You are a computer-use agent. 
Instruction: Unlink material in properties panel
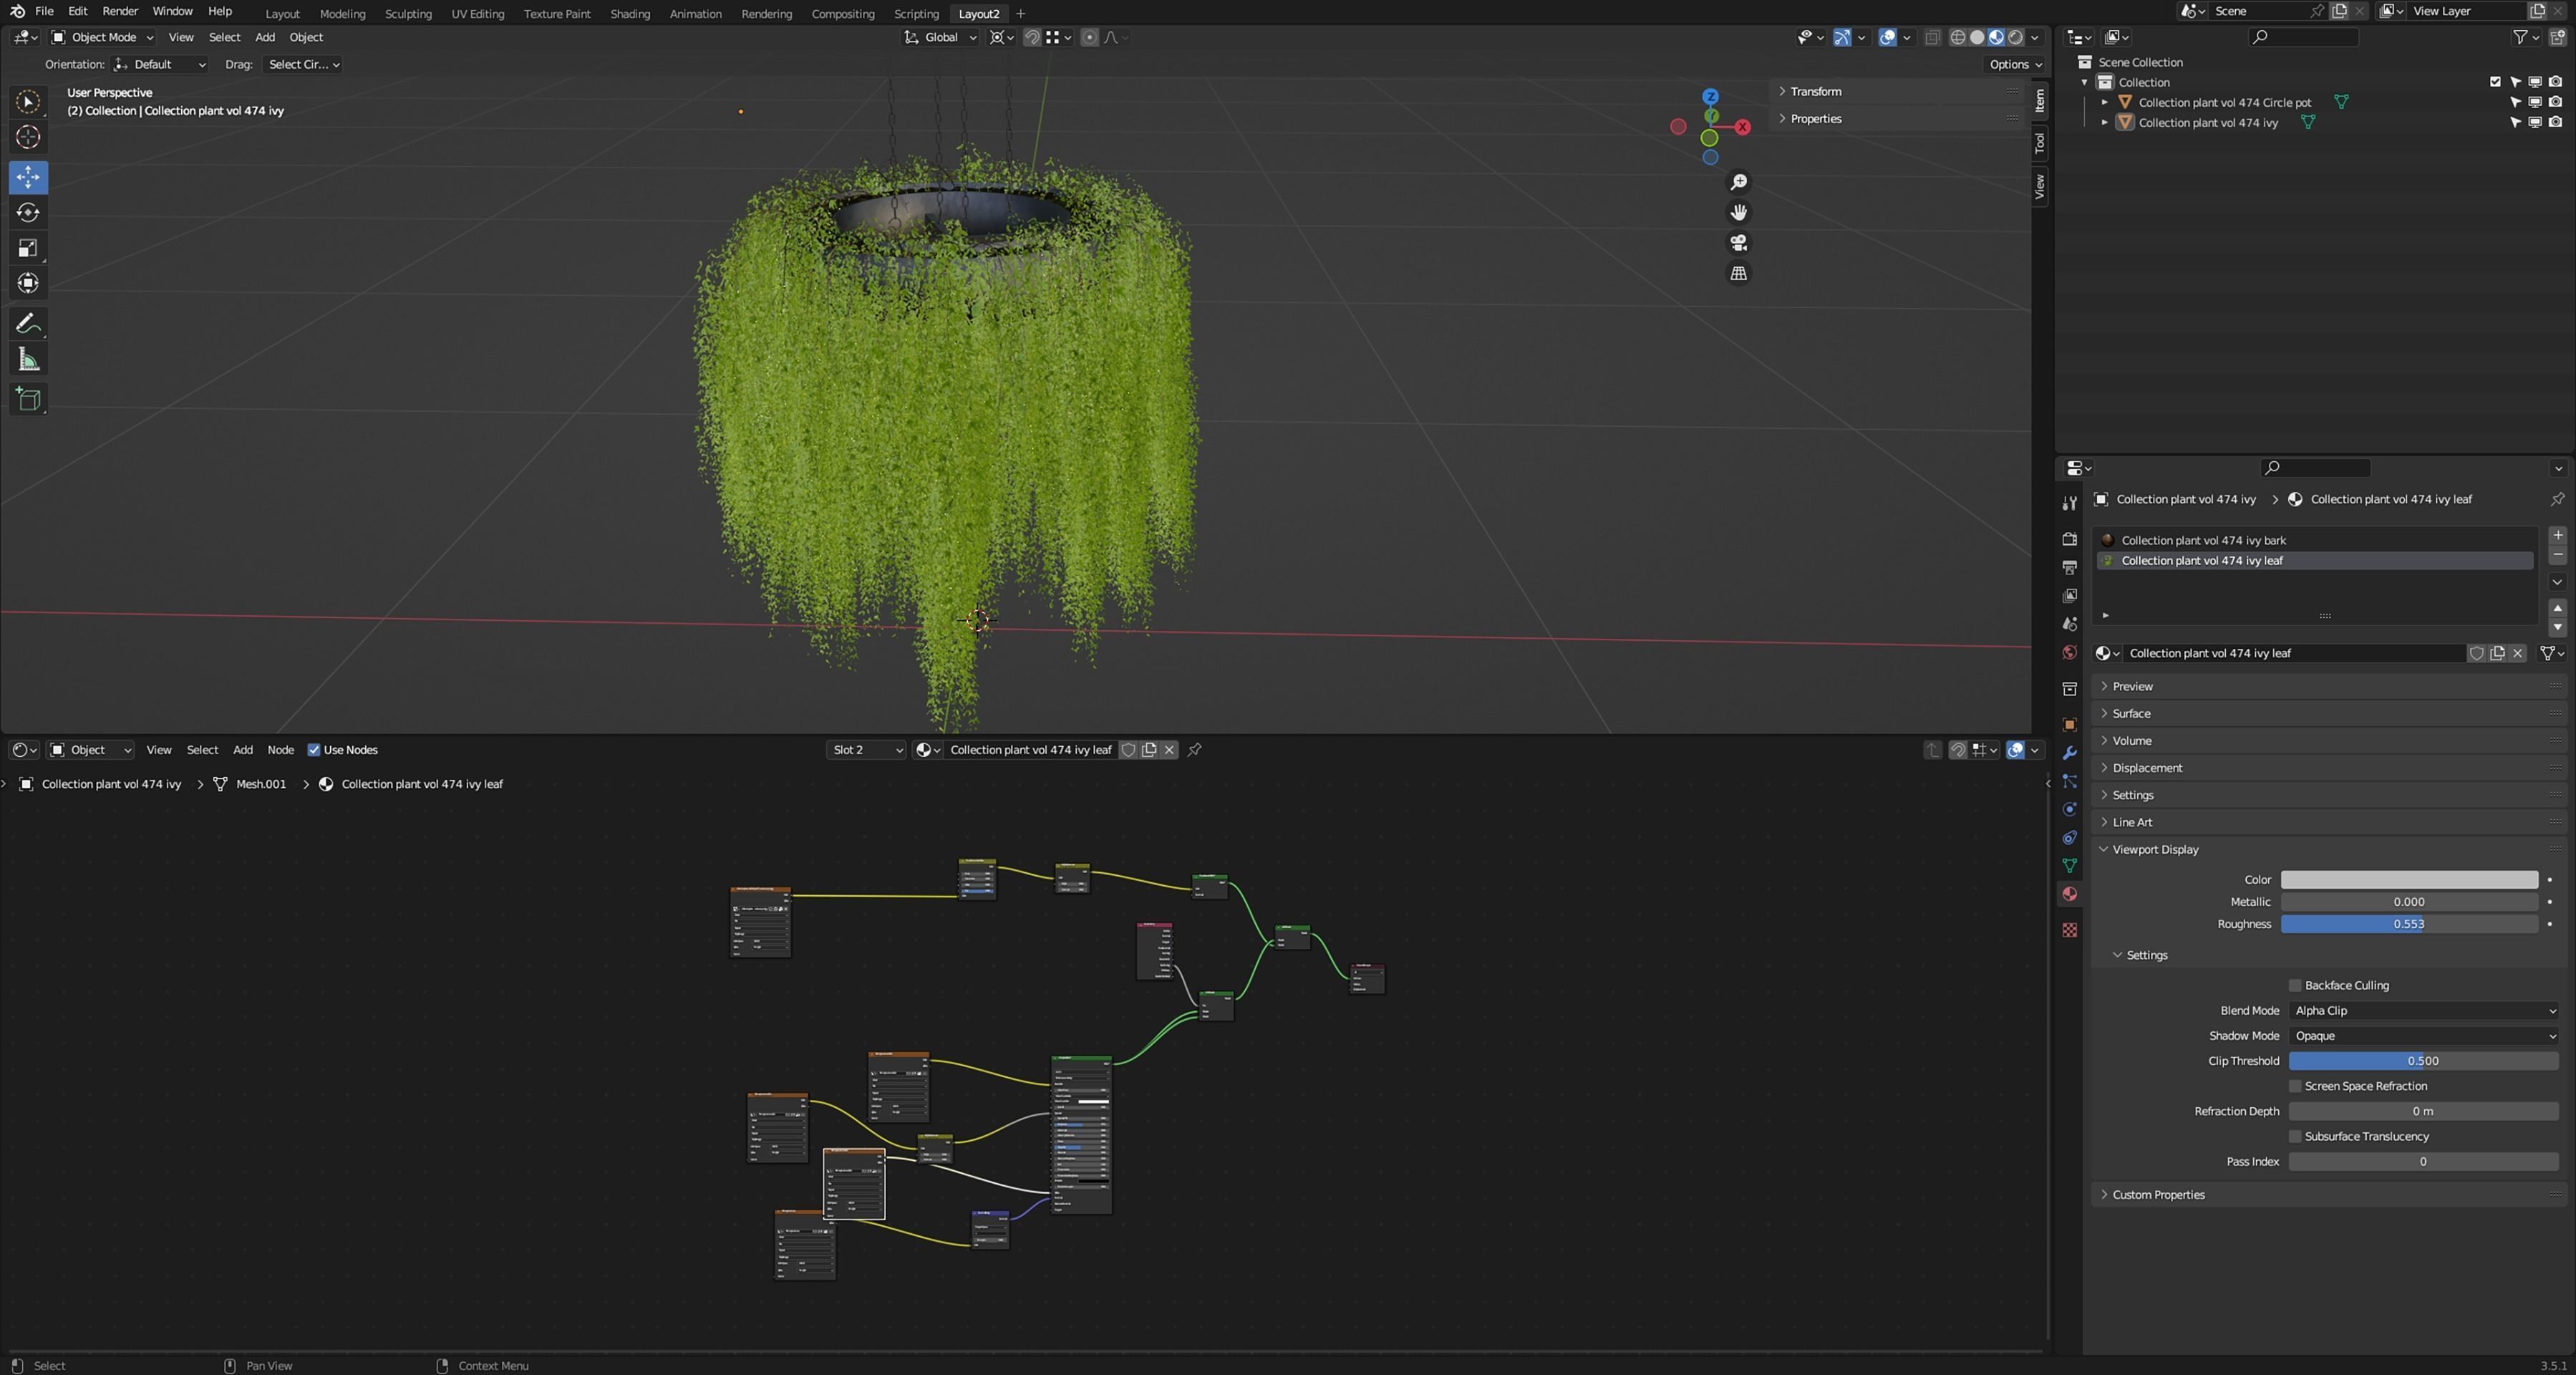point(2518,653)
